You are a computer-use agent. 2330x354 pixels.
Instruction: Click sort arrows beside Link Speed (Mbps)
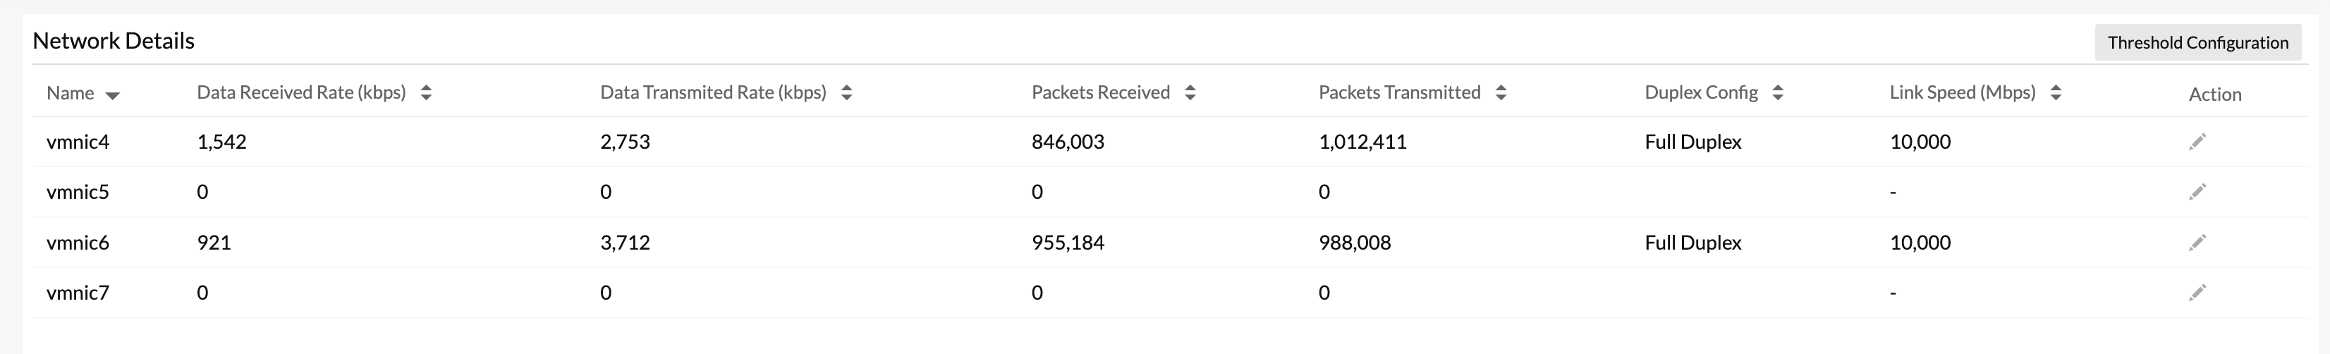point(2055,92)
